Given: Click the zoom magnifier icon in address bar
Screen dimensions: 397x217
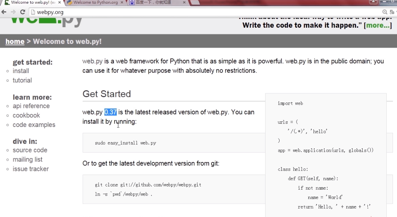Looking at the screenshot, I should click(385, 12).
